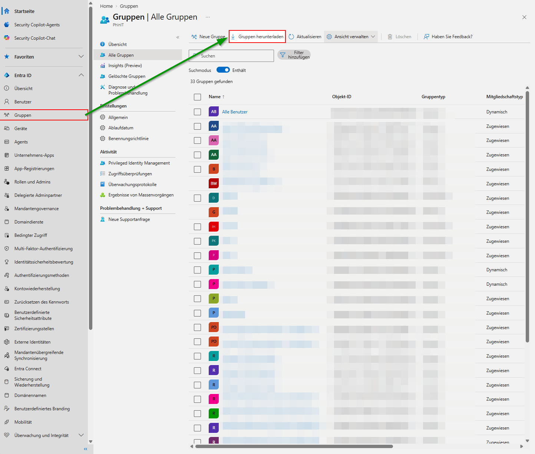The width and height of the screenshot is (535, 454).
Task: Sort by the Name column header
Action: pos(217,97)
